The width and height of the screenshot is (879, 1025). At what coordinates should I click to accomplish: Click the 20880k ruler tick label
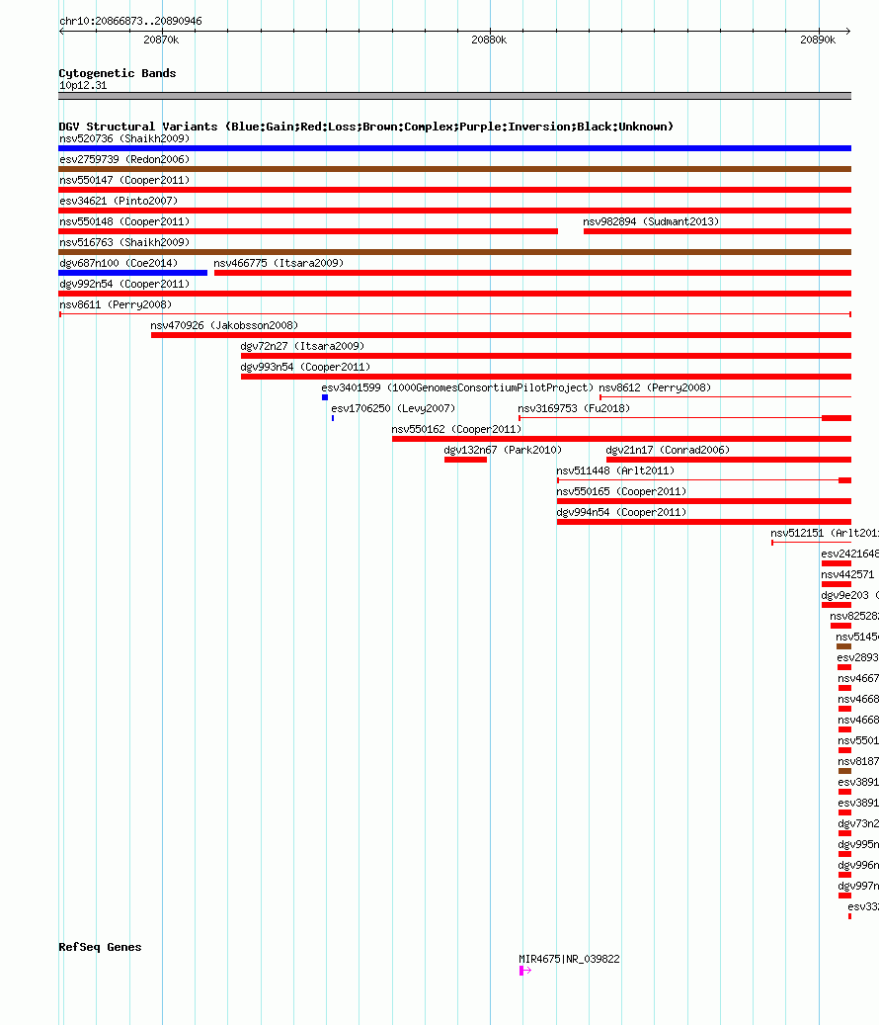pyautogui.click(x=489, y=40)
